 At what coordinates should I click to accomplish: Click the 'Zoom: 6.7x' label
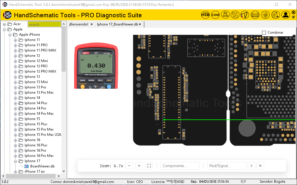(111, 166)
